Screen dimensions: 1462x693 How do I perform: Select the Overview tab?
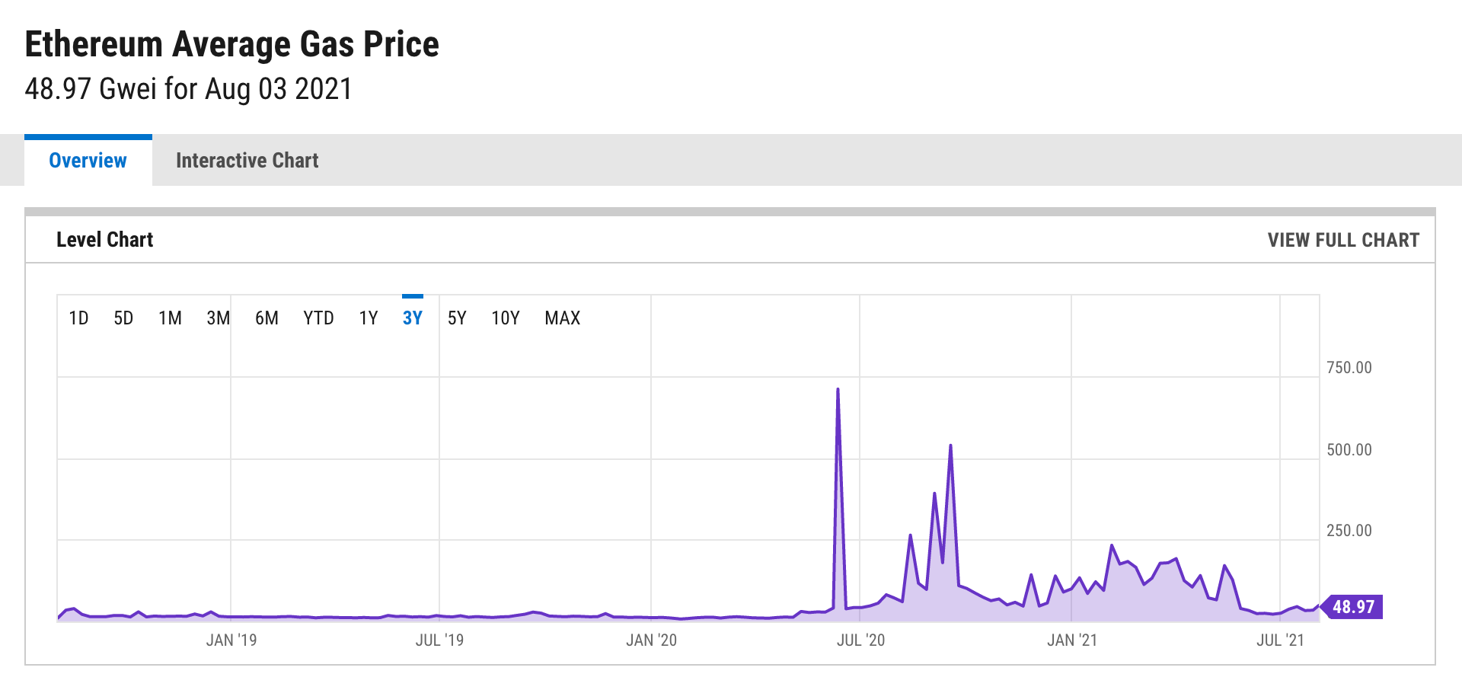(88, 161)
